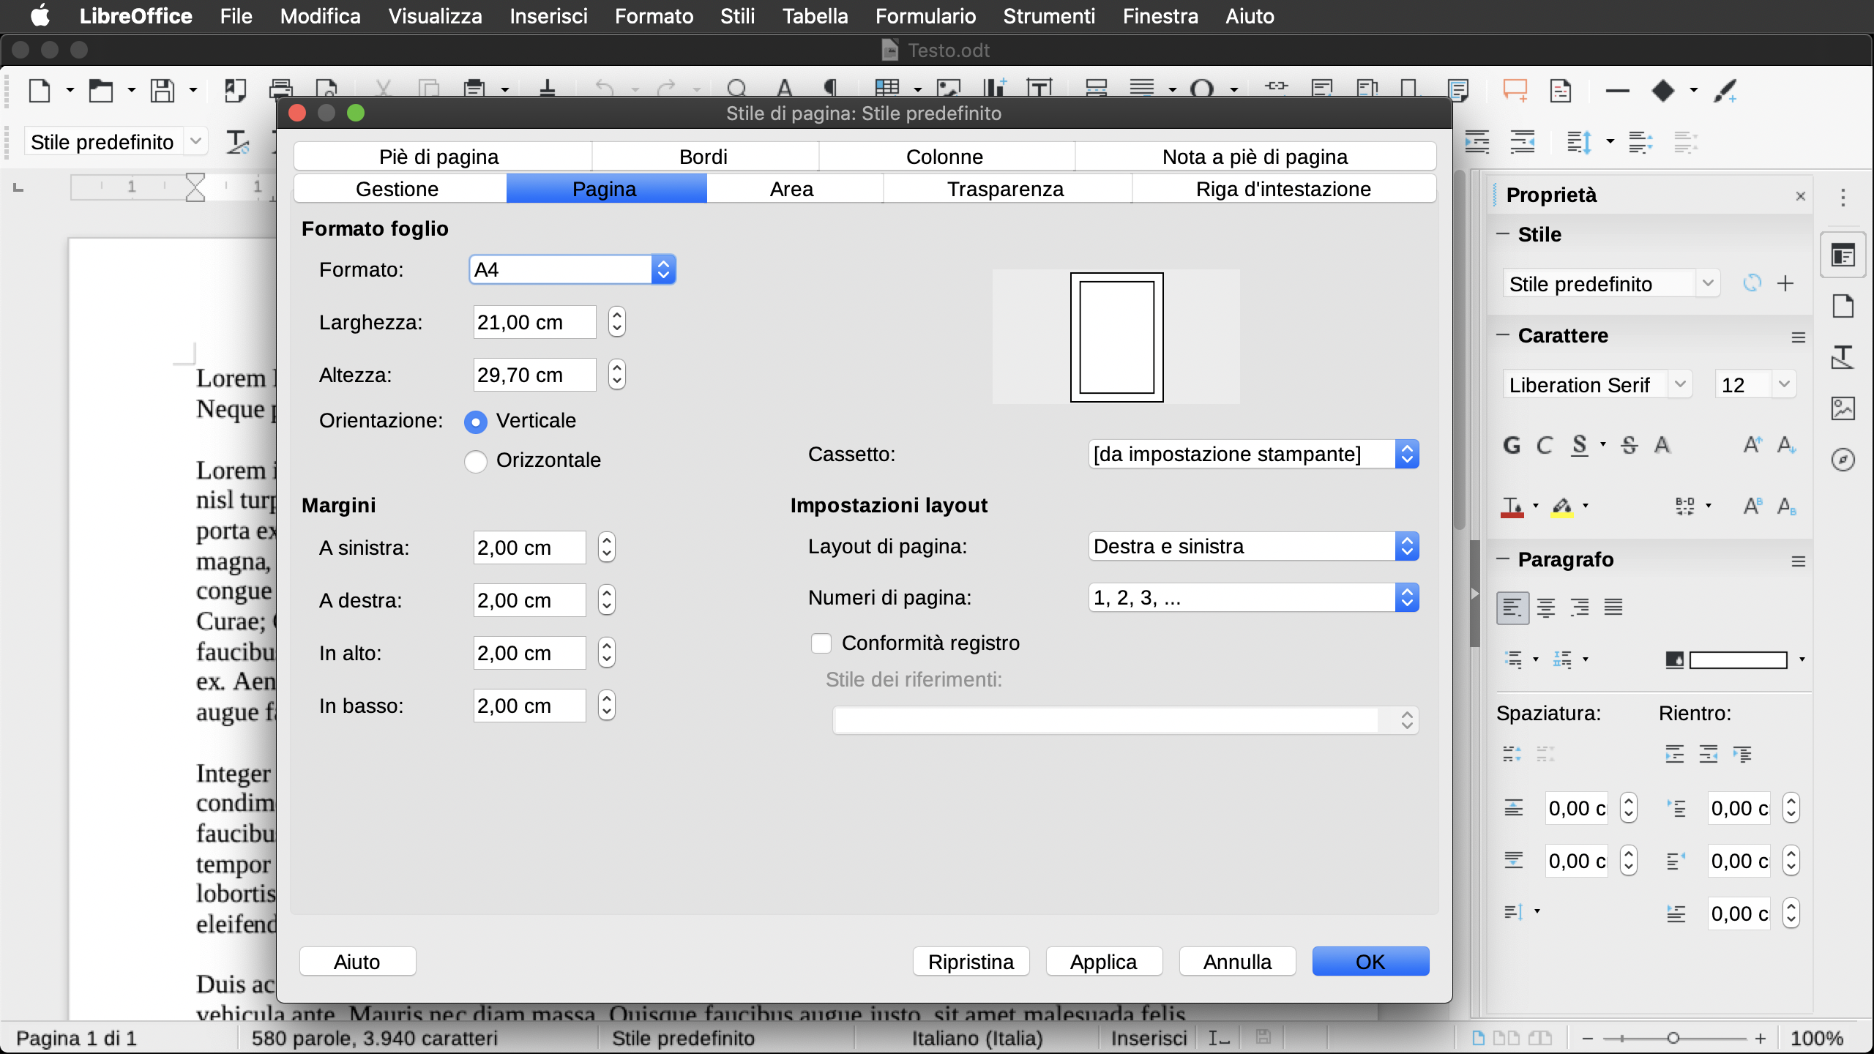Open the Tabella menu

815,16
